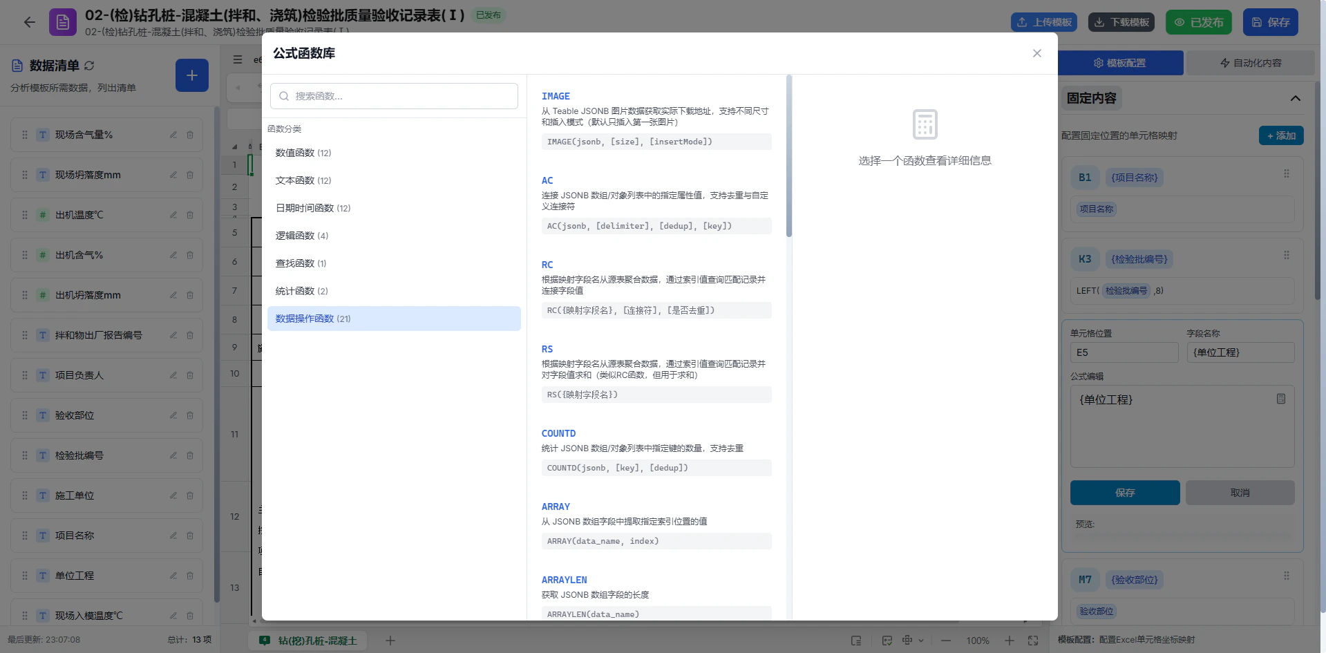Click drag handle of M7 mapping card
The height and width of the screenshot is (653, 1326).
1287,576
